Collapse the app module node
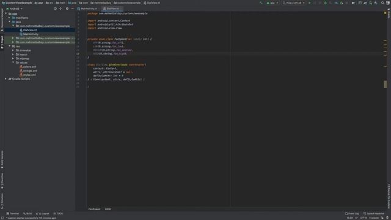 [x=6, y=13]
